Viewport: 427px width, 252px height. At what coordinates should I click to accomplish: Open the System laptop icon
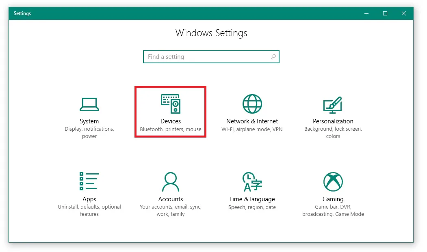coord(89,105)
